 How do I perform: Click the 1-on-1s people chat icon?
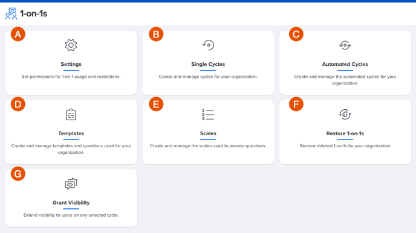click(x=11, y=13)
